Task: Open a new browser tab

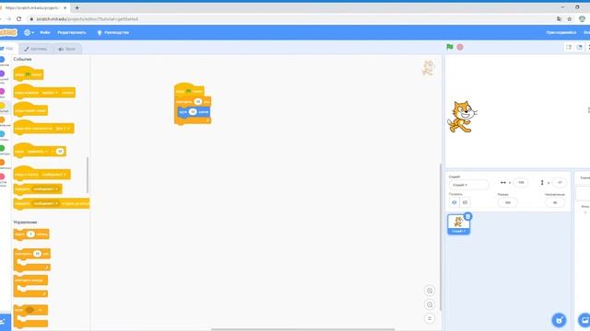Action: 77,7
